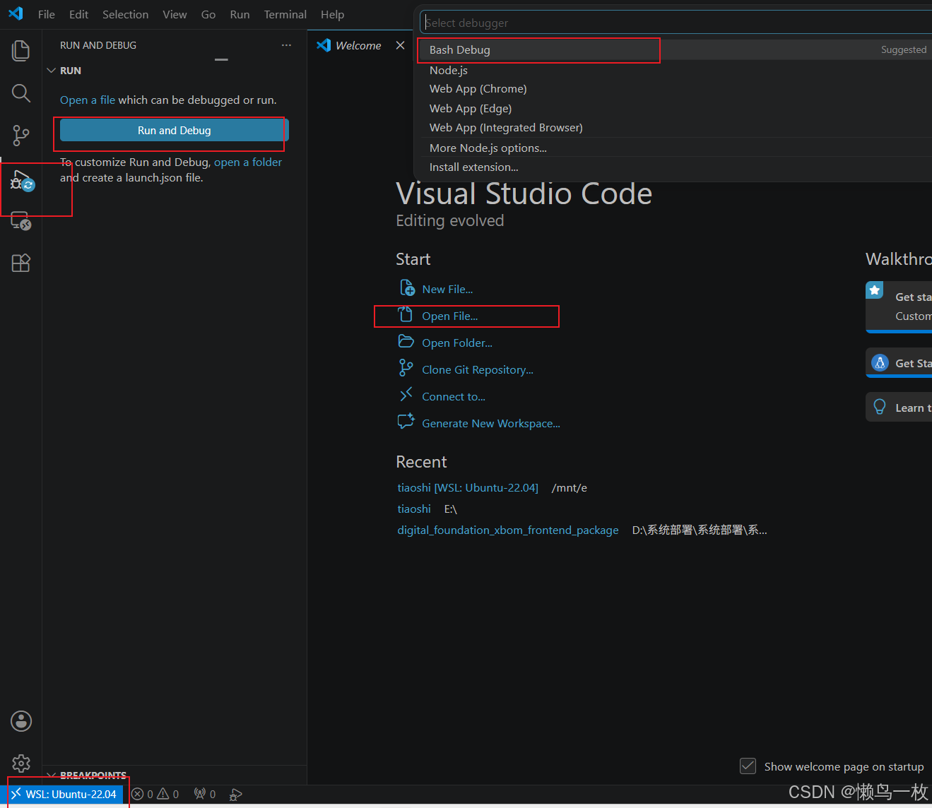Open recent tiaoshi [WSL: Ubuntu-22.04] workspace
The height and width of the screenshot is (808, 932).
(x=468, y=487)
